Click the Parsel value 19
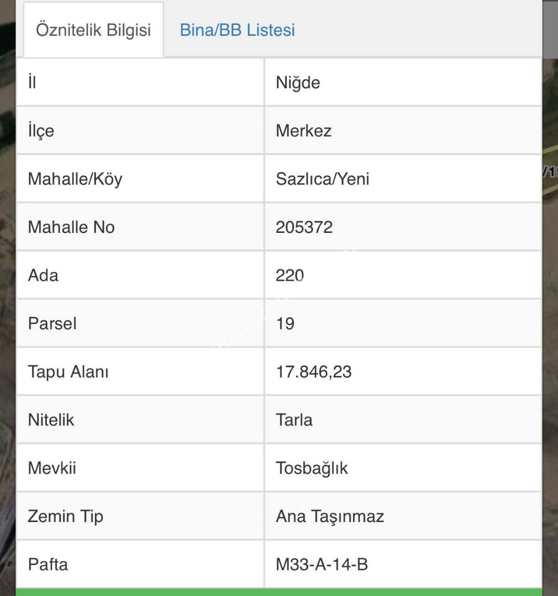The image size is (558, 596). point(285,323)
